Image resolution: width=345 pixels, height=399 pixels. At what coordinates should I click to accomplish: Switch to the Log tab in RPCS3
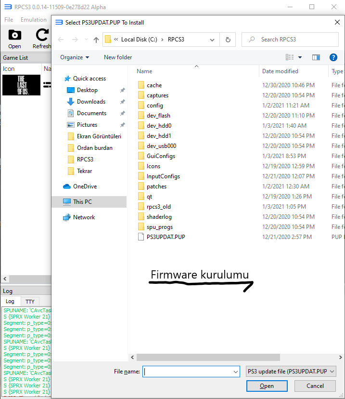click(x=10, y=301)
